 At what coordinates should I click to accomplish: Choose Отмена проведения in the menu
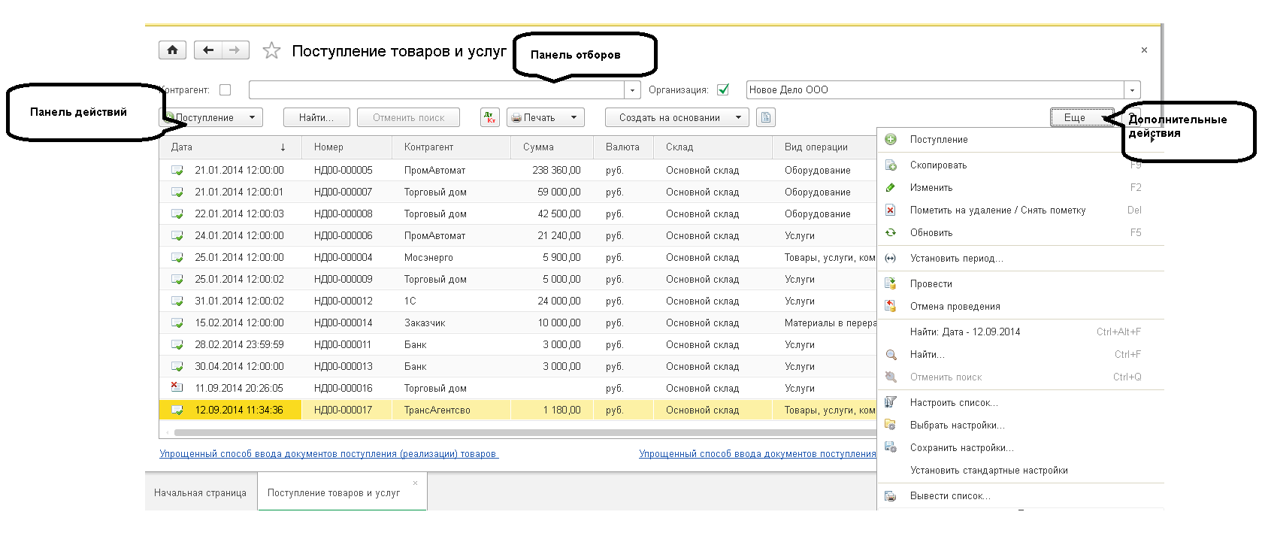(955, 307)
